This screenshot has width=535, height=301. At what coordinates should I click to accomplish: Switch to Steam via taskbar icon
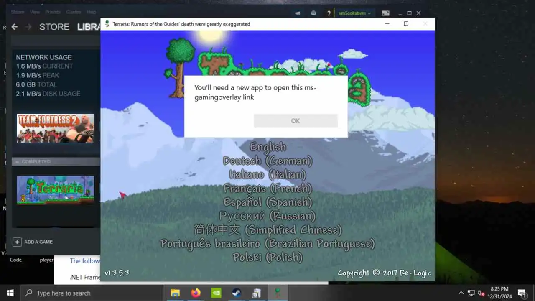click(x=237, y=293)
